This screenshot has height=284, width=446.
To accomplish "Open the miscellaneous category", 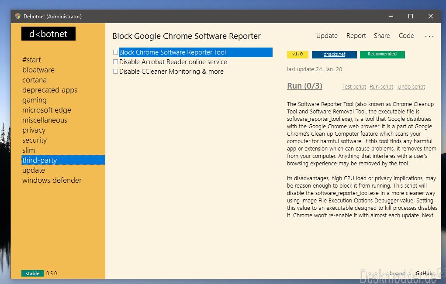I will 45,120.
